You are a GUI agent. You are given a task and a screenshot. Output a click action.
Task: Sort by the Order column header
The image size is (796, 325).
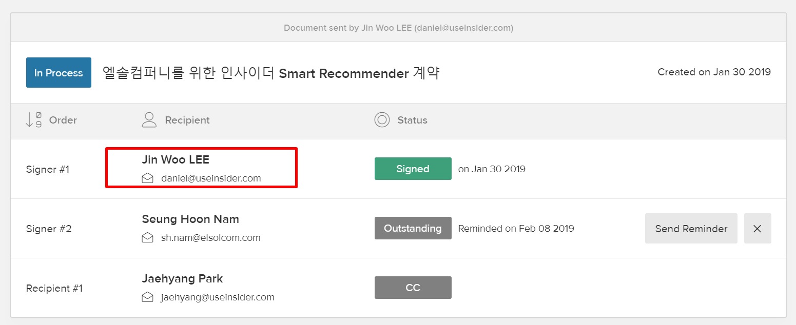tap(63, 120)
